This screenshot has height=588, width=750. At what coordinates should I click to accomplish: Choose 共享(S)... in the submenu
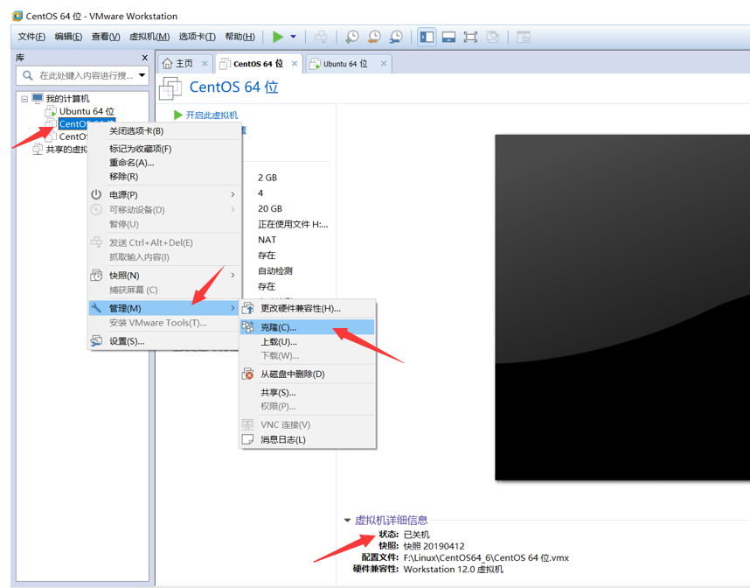308,393
